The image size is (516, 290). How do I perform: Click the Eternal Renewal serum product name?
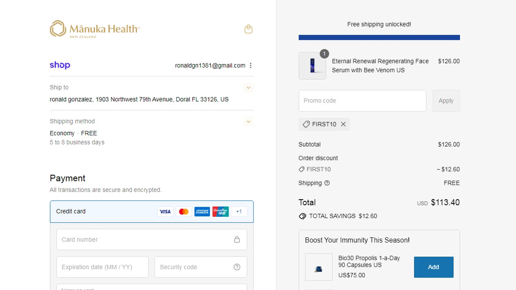click(380, 66)
